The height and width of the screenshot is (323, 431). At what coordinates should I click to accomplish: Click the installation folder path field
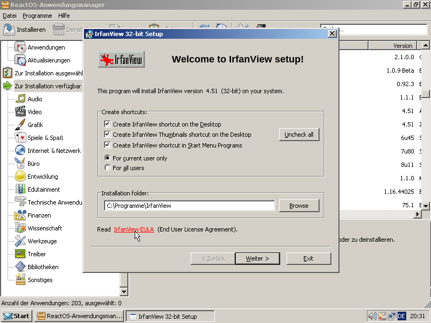tap(190, 206)
